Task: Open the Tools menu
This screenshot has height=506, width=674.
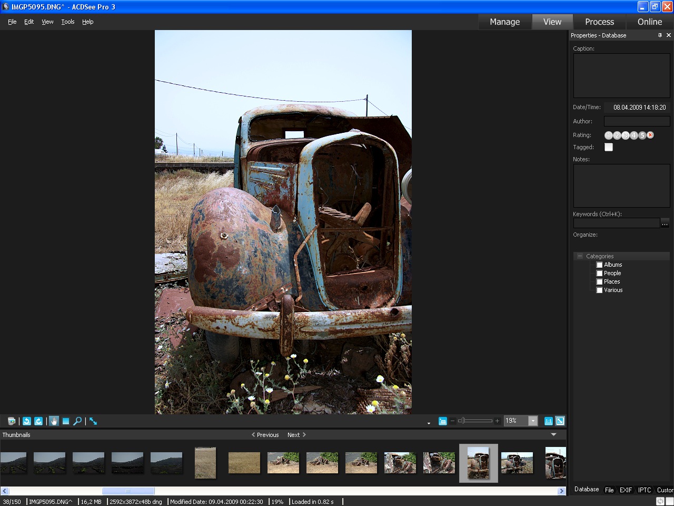Action: click(67, 22)
